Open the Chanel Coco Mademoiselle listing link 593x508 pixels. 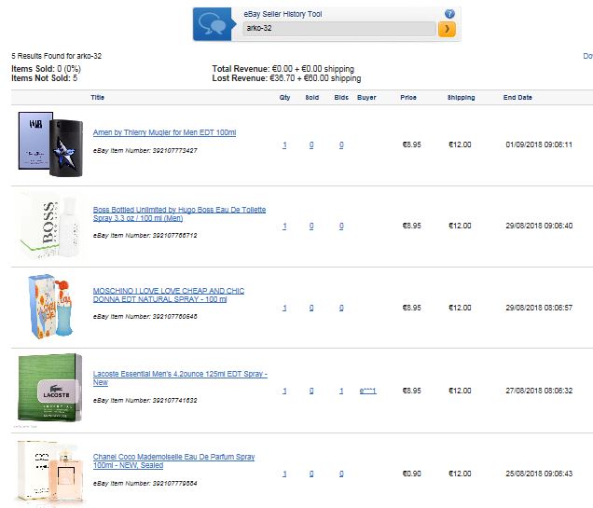(x=174, y=460)
